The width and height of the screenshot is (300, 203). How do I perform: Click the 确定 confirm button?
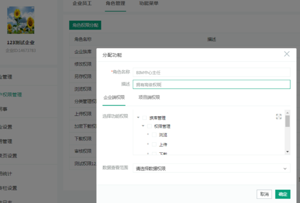[283, 194]
